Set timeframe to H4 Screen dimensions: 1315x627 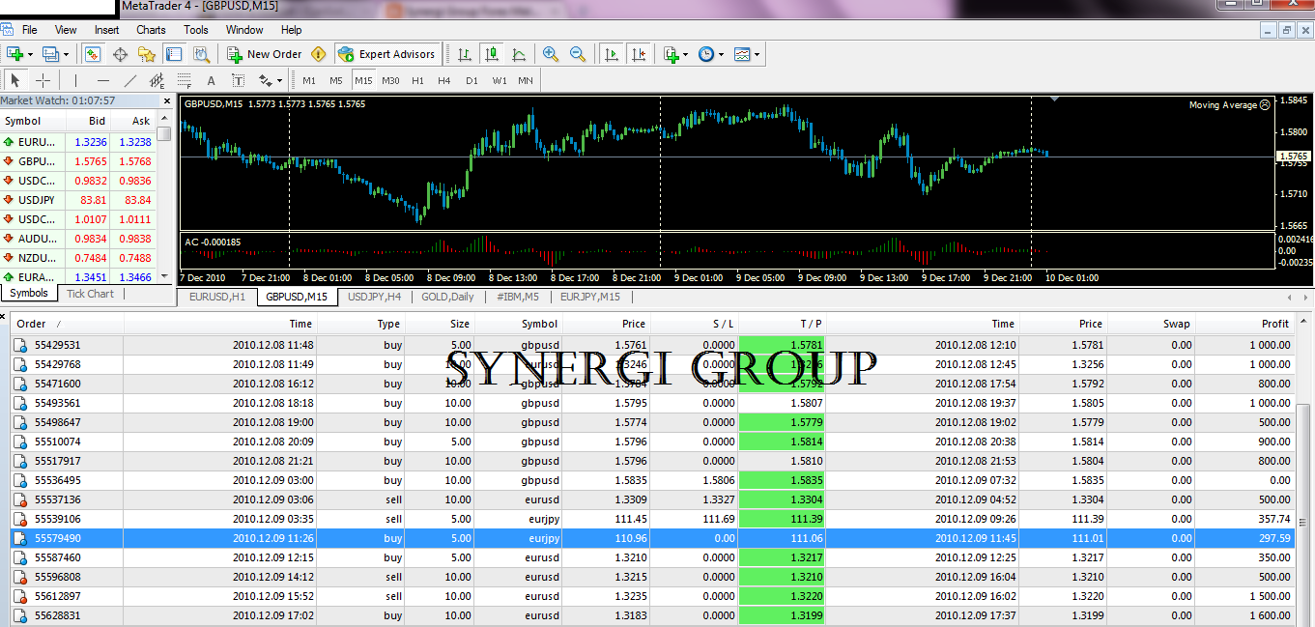point(444,80)
